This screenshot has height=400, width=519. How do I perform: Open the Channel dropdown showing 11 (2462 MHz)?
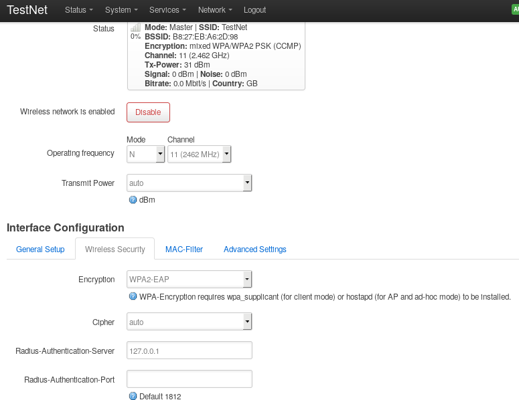tap(199, 154)
